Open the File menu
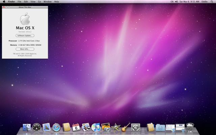The width and height of the screenshot is (216, 135). pyautogui.click(x=20, y=1)
